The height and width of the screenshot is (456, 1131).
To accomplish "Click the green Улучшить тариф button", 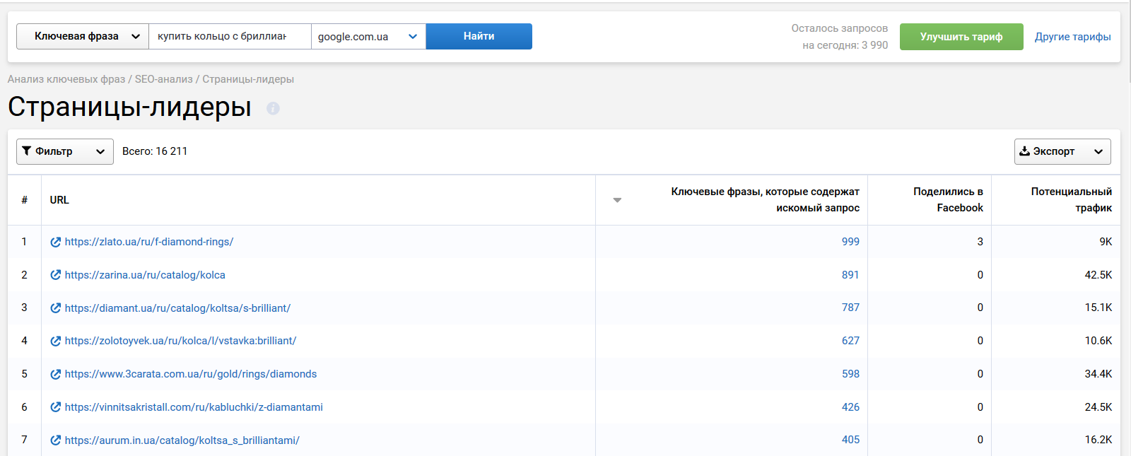I will (x=961, y=37).
